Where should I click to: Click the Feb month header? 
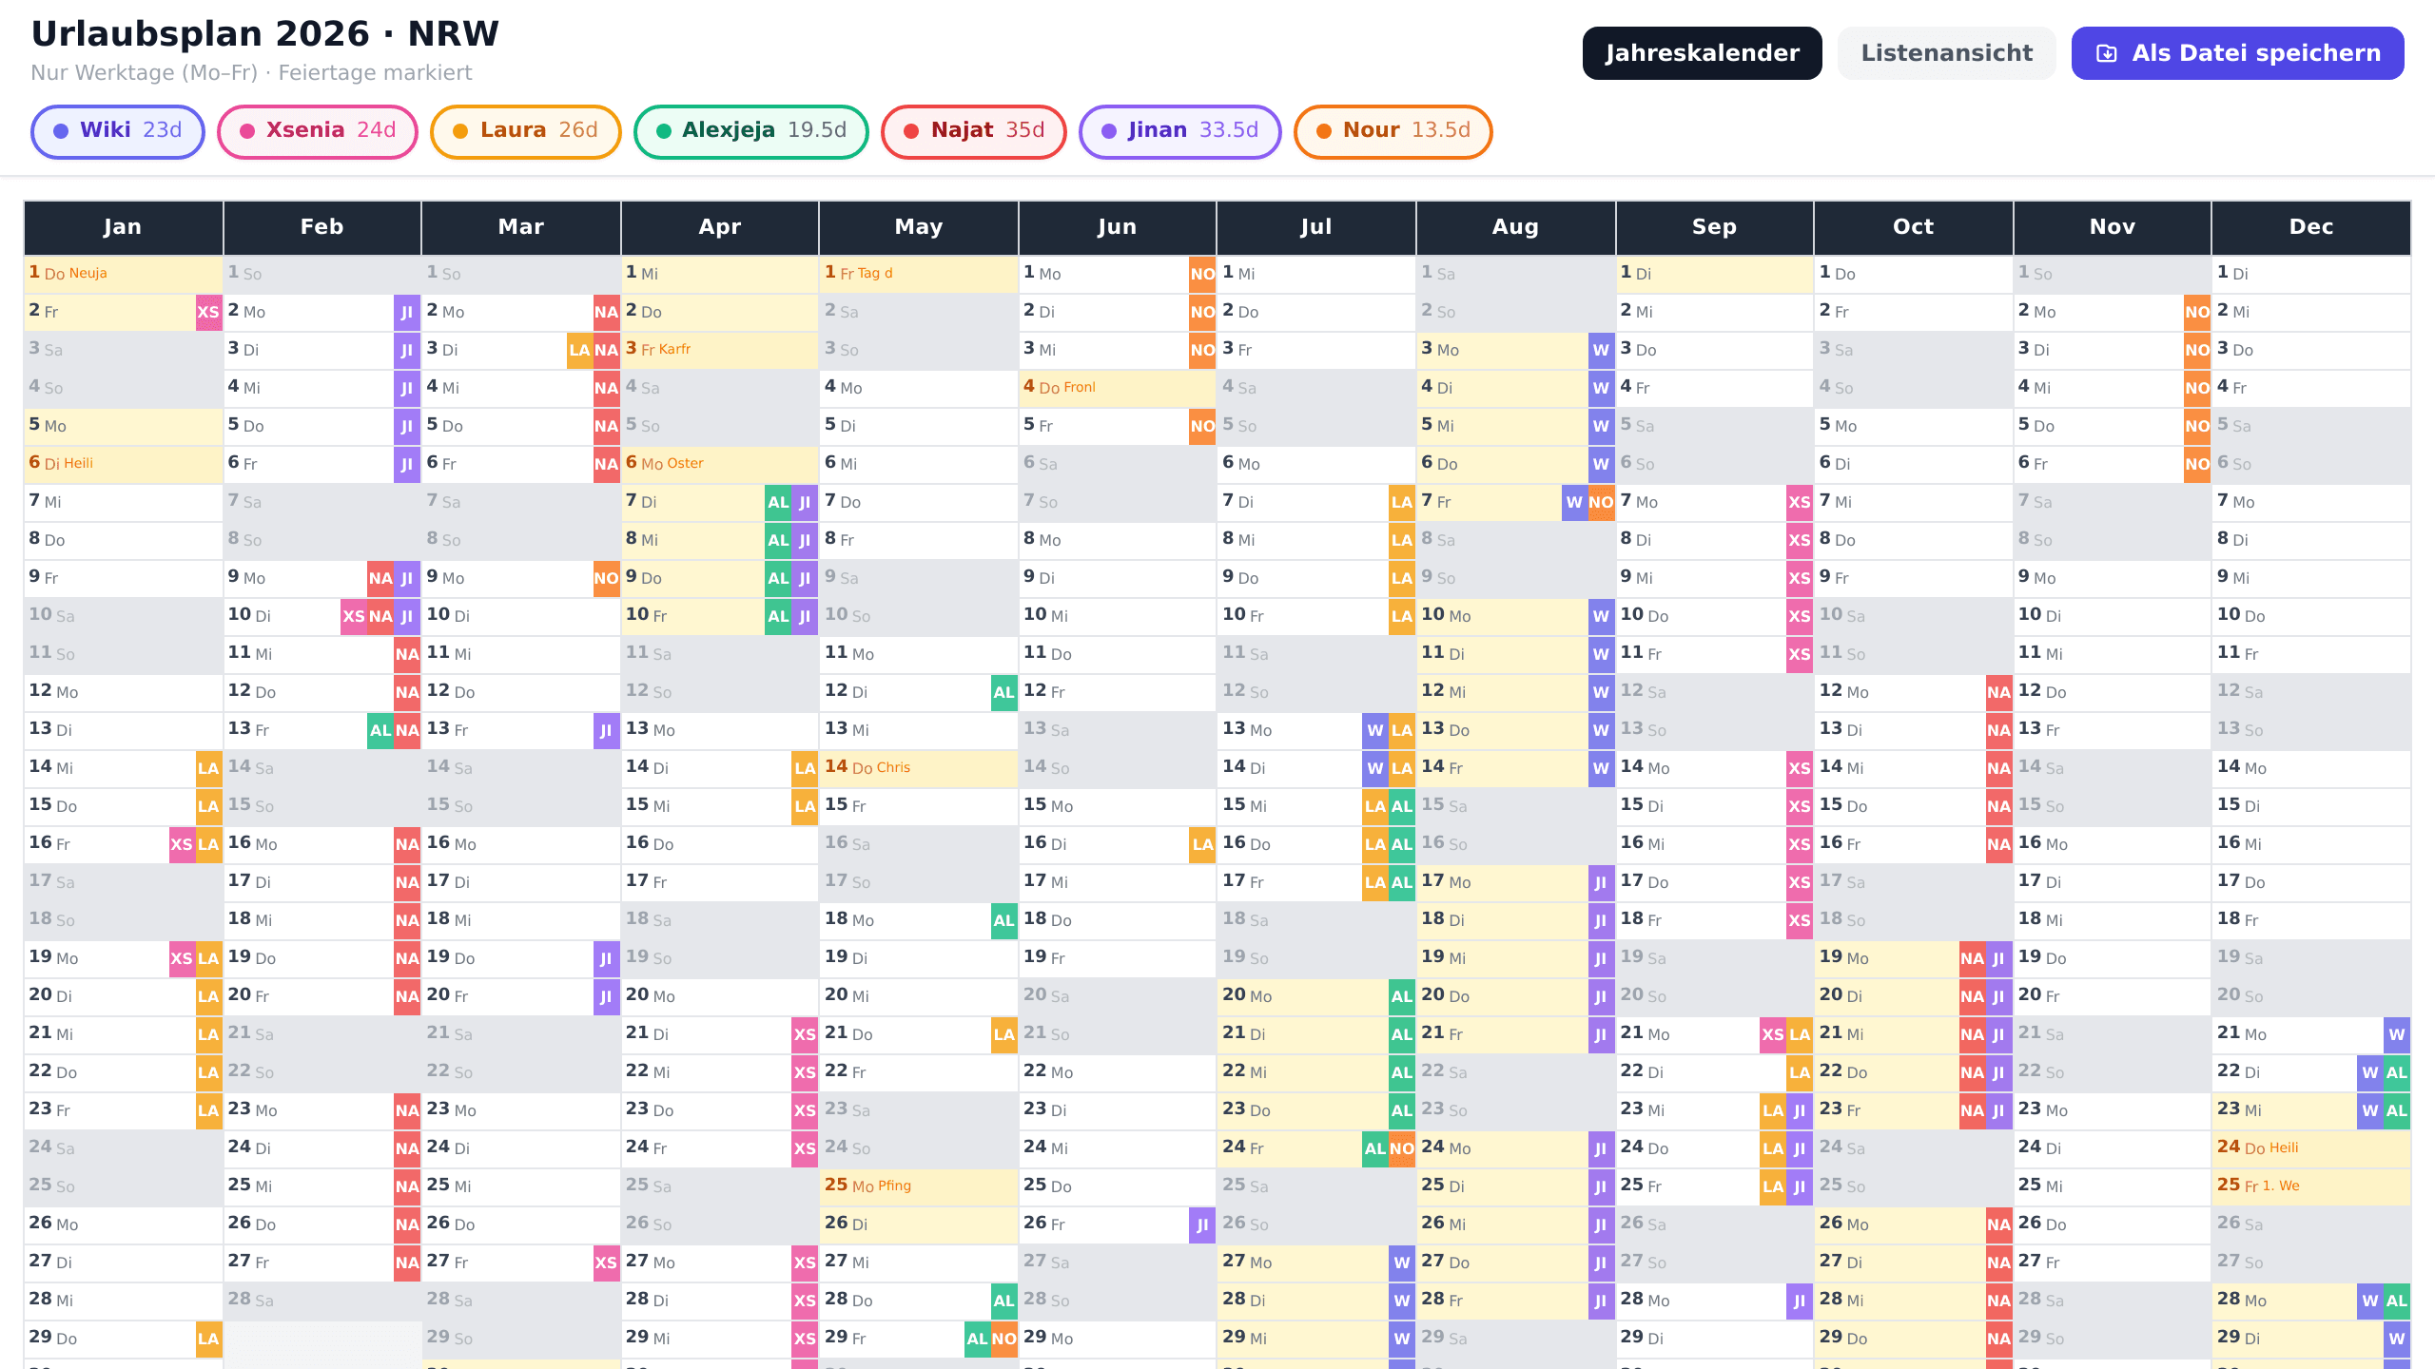pos(321,227)
